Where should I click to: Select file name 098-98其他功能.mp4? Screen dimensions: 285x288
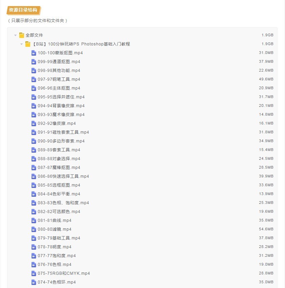tap(59, 71)
